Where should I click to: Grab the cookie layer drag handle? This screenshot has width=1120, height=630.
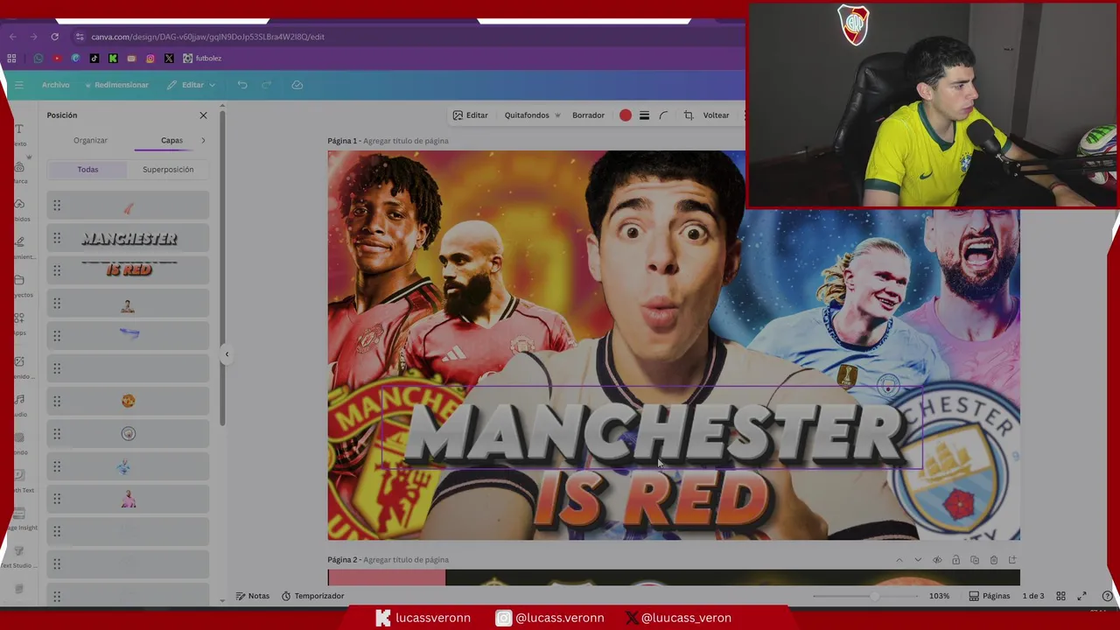pos(57,401)
